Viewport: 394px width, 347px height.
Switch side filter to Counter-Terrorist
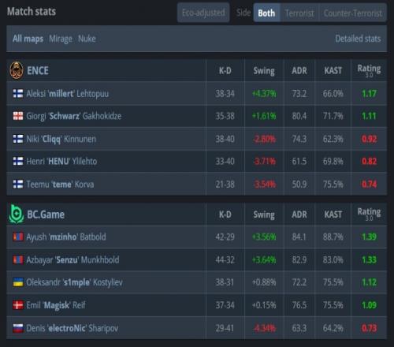click(x=353, y=13)
